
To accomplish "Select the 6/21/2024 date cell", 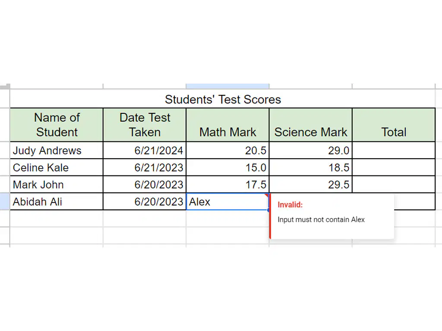I will point(145,150).
